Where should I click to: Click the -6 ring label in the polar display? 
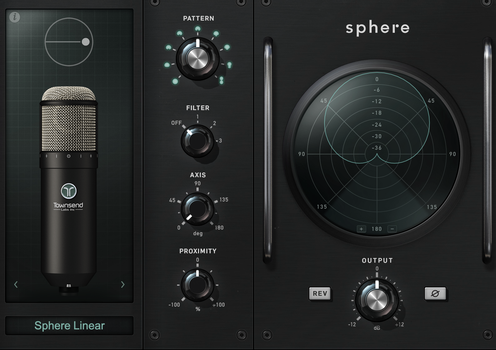[377, 90]
